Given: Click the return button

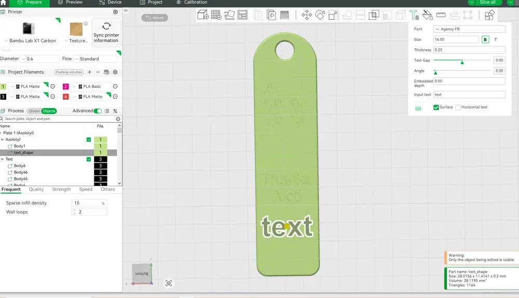Looking at the screenshot, I should [155, 18].
